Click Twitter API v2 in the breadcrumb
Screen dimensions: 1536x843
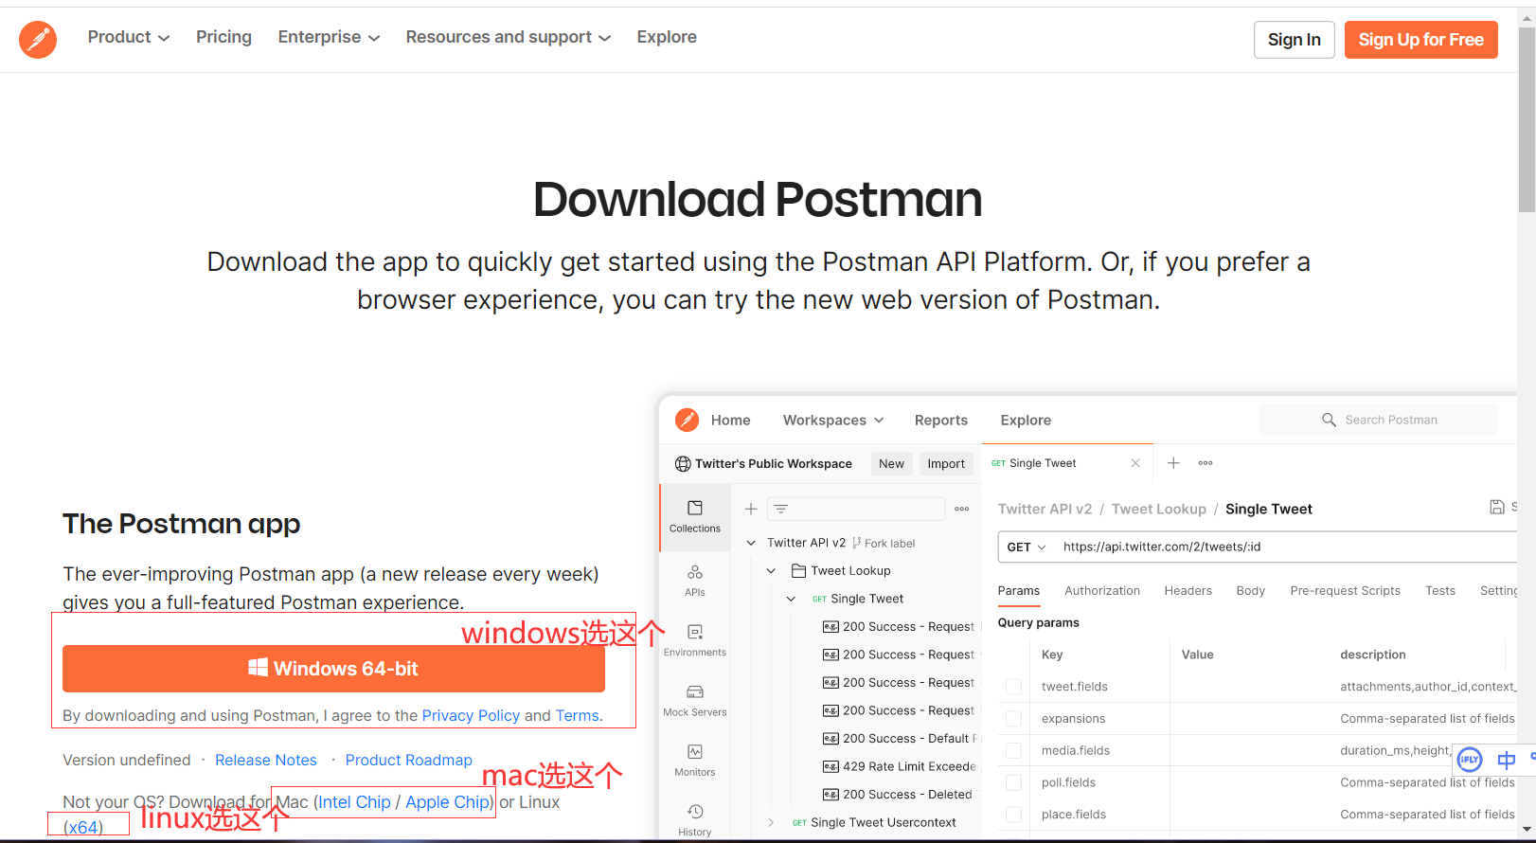(x=1045, y=509)
